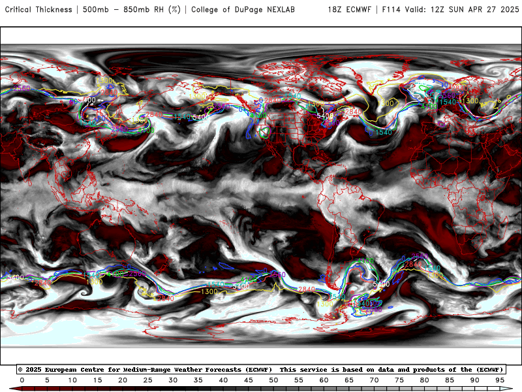Select the 30 tick on the humidity scale

pos(173,380)
